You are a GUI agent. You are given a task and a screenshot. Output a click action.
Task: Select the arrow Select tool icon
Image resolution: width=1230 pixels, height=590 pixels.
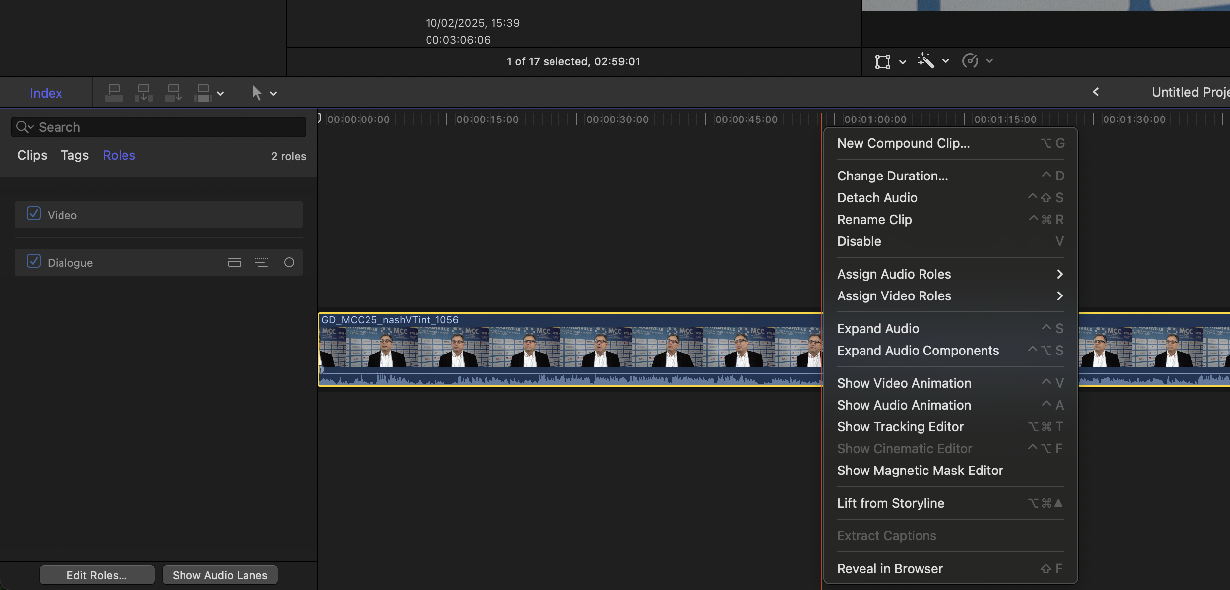click(256, 93)
